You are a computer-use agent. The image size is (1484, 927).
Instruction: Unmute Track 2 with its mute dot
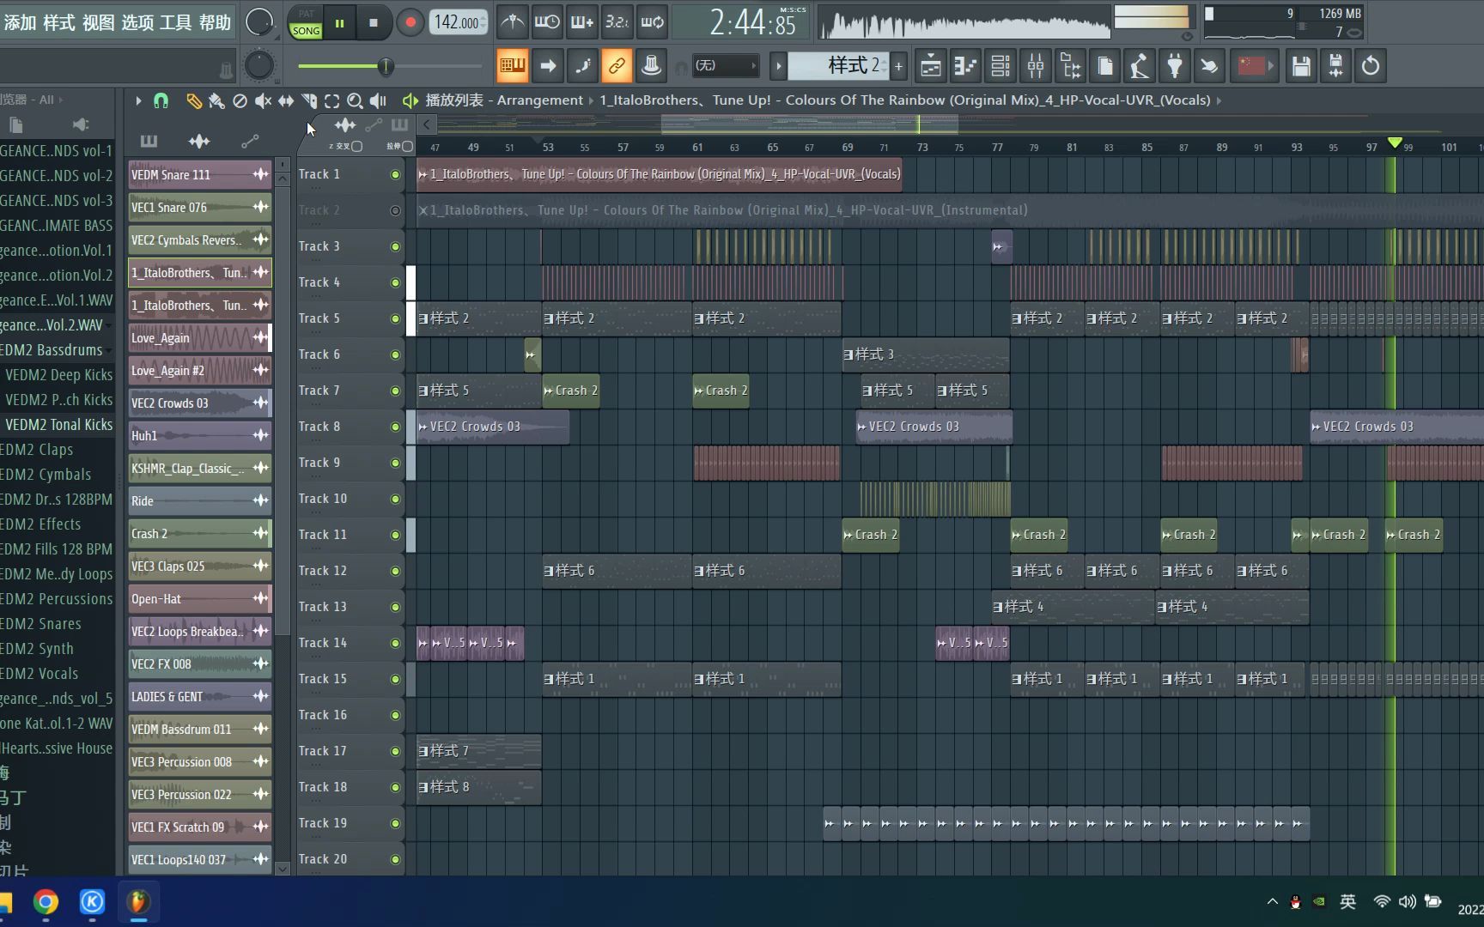coord(395,210)
